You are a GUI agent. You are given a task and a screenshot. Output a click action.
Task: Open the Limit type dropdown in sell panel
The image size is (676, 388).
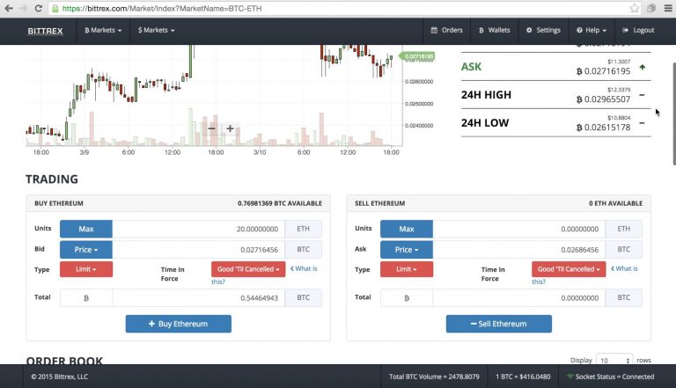click(407, 269)
